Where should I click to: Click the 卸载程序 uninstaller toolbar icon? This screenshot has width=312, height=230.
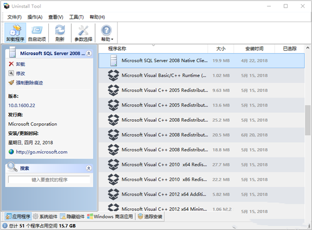(15, 32)
